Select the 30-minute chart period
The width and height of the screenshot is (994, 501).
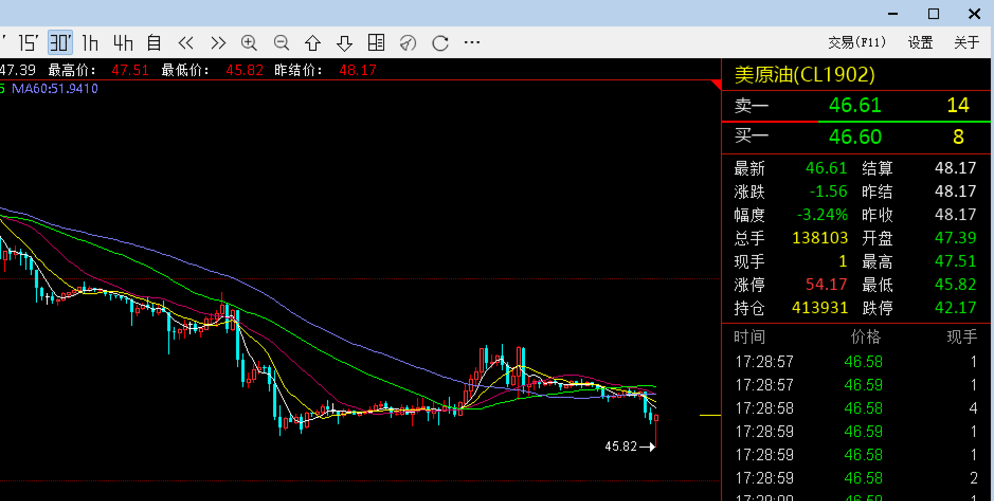pyautogui.click(x=60, y=43)
